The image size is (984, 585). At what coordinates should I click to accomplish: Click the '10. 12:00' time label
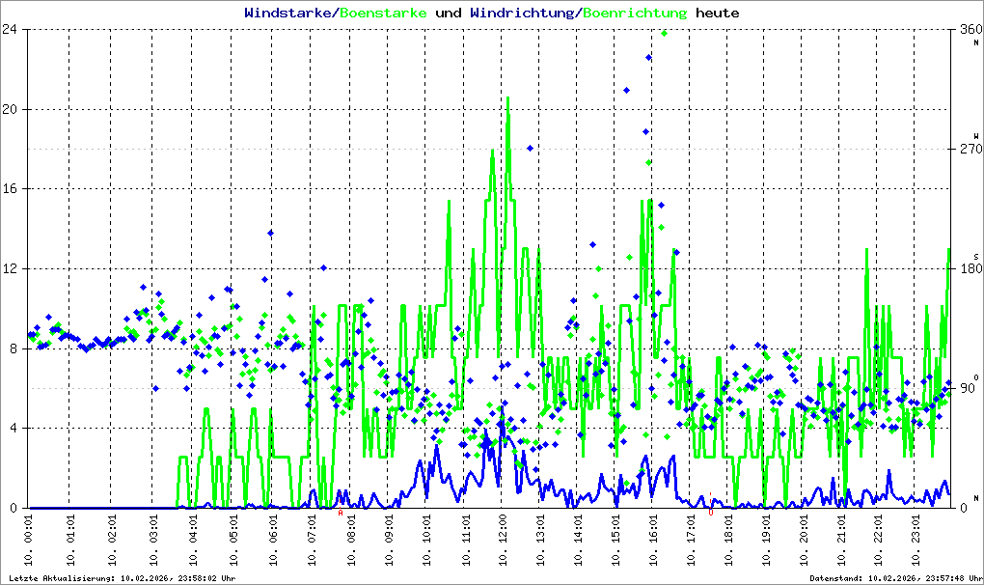[502, 541]
